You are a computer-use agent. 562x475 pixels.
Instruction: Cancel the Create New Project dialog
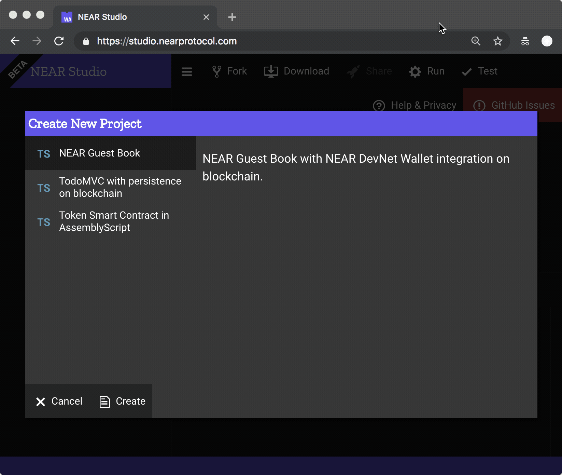tap(59, 401)
